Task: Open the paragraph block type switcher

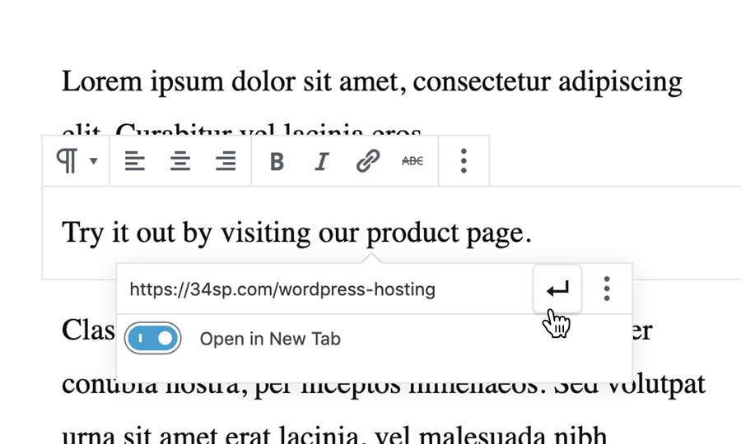Action: [x=77, y=161]
